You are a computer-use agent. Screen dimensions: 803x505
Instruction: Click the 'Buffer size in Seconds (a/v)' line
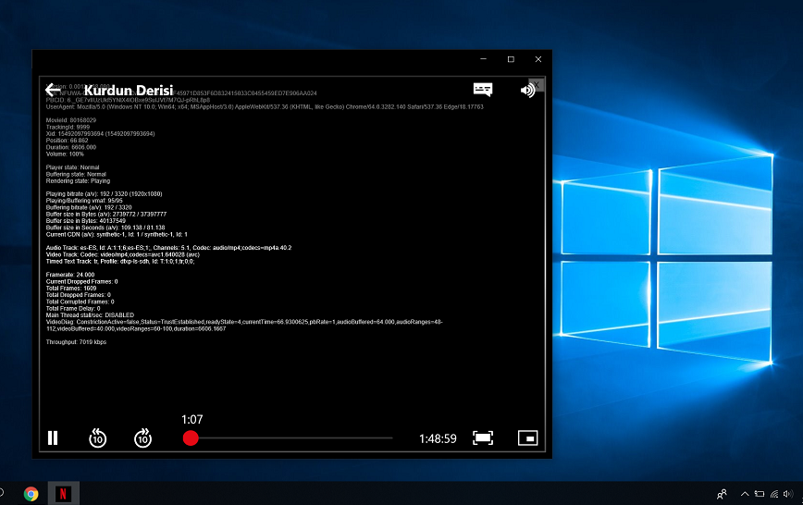tap(105, 228)
